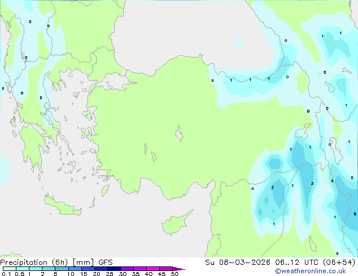This screenshot has height=276, width=358.
Task: Click the legend's over-50 arrow tip
Action: [179, 269]
